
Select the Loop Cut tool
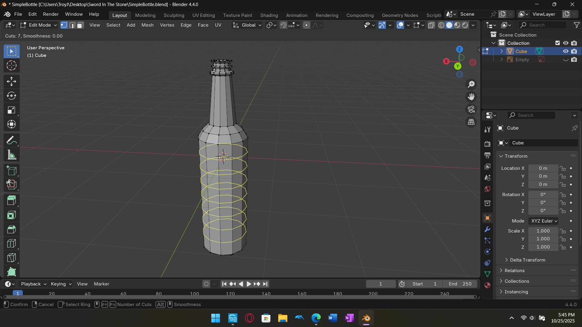tap(12, 244)
